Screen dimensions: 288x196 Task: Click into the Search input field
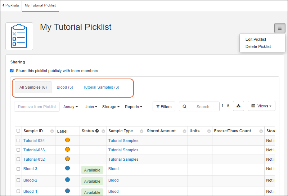click(x=204, y=106)
